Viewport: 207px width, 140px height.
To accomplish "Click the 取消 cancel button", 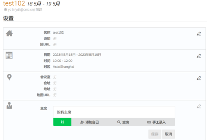I will [x=169, y=134].
